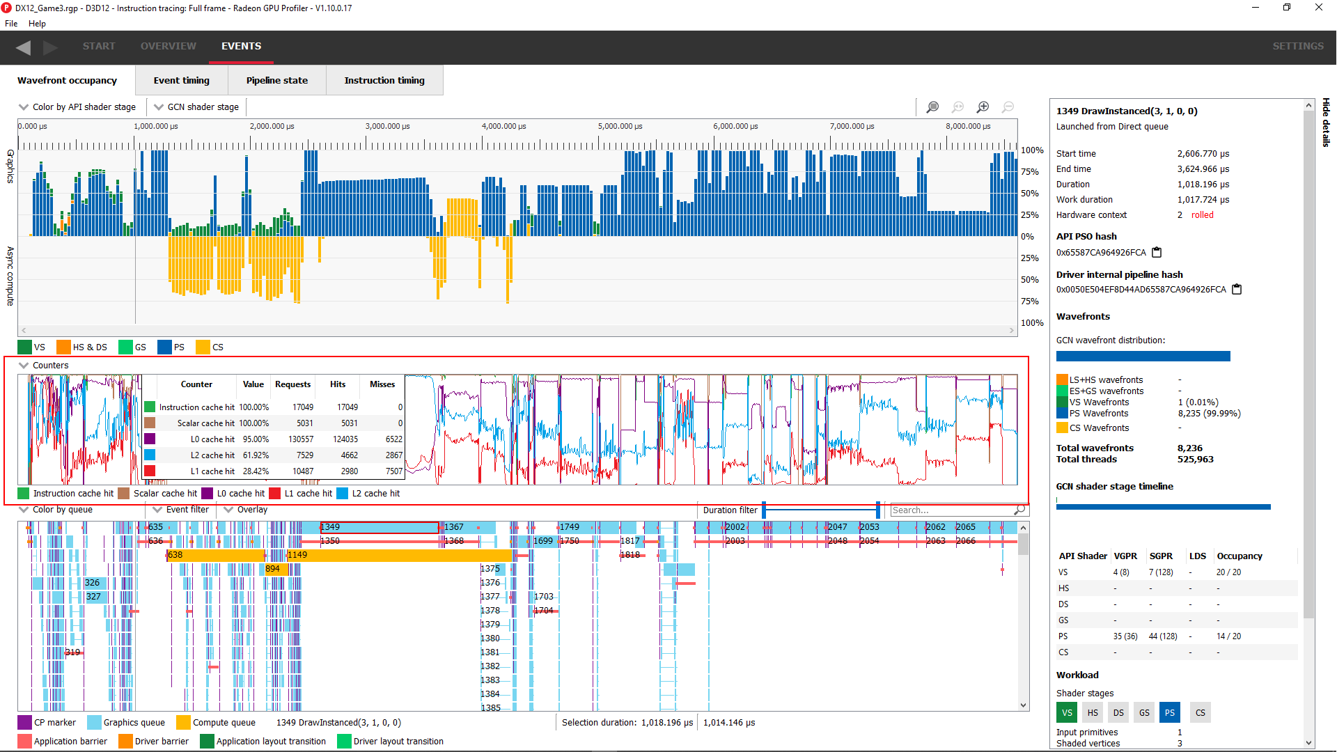The width and height of the screenshot is (1337, 752).
Task: Switch to the Pipeline state tab
Action: [276, 80]
